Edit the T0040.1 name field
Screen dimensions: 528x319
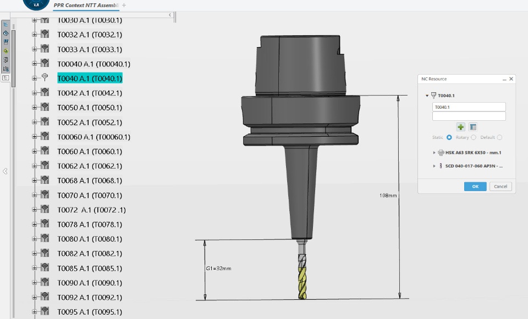[469, 107]
